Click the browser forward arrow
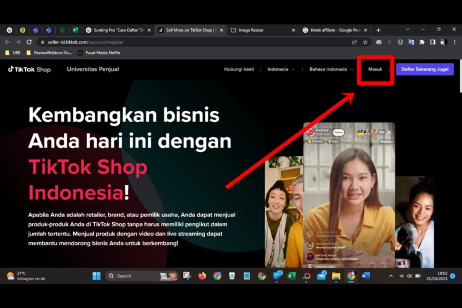Image resolution: width=462 pixels, height=308 pixels. click(x=18, y=42)
